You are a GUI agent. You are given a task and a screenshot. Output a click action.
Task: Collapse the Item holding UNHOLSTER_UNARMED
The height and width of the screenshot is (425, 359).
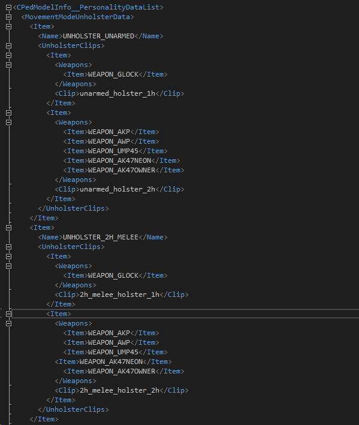[x=8, y=26]
